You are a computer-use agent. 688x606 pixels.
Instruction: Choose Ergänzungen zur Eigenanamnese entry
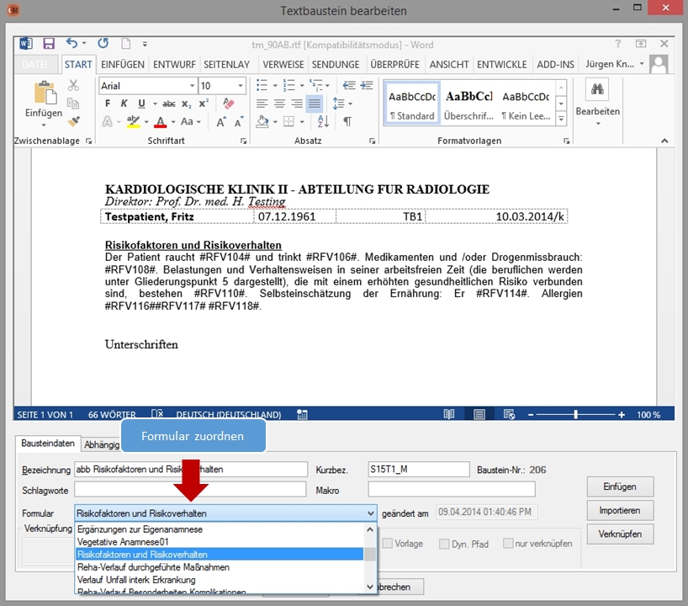[x=220, y=529]
